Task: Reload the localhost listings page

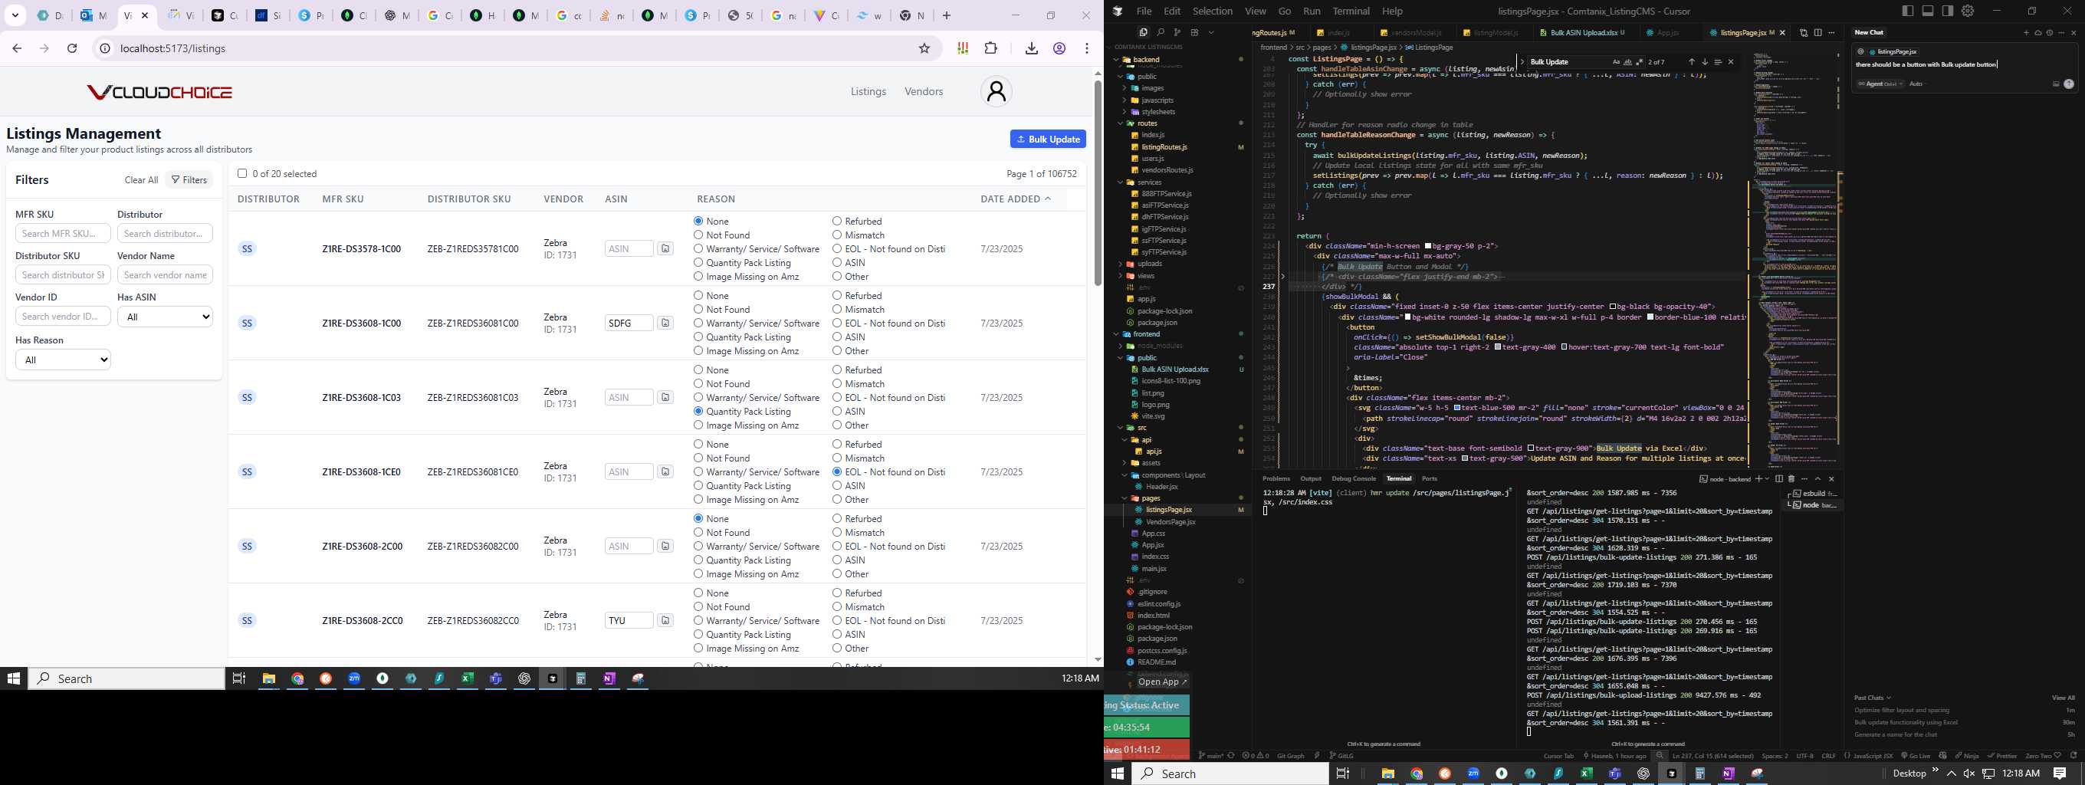Action: pyautogui.click(x=72, y=48)
